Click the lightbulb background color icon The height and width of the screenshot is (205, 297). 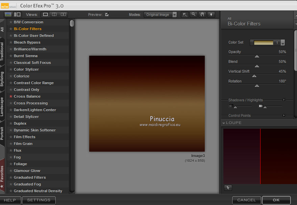pos(211,15)
